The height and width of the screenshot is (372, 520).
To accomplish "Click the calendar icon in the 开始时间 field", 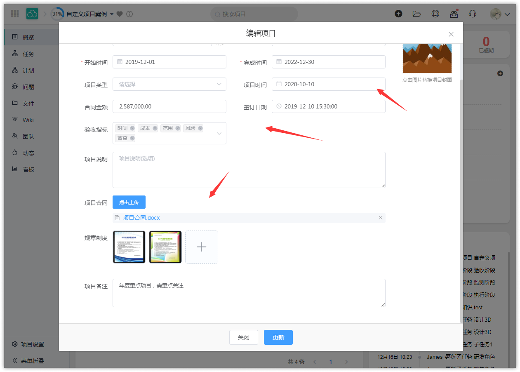I will pyautogui.click(x=120, y=62).
